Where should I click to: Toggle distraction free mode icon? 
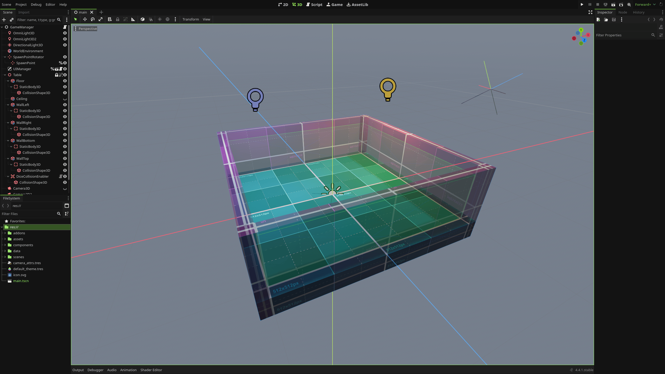pos(590,12)
